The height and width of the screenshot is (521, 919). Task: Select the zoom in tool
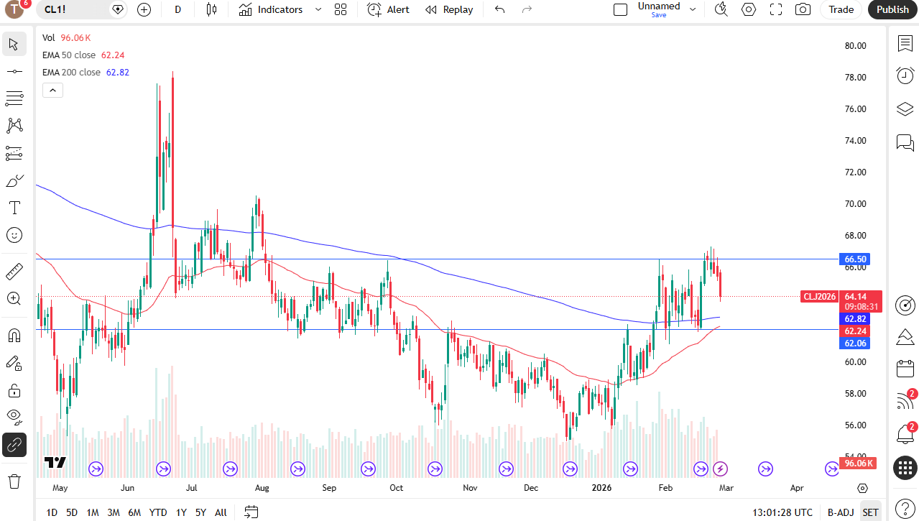coord(14,298)
